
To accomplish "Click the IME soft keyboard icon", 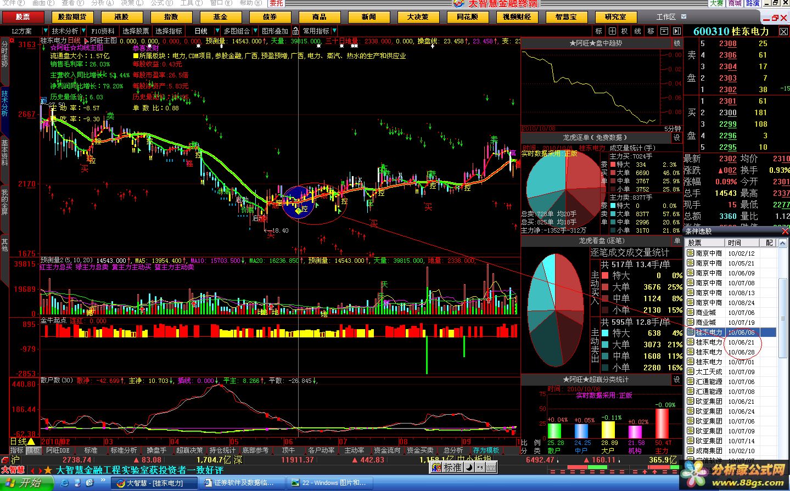I will pos(491,467).
